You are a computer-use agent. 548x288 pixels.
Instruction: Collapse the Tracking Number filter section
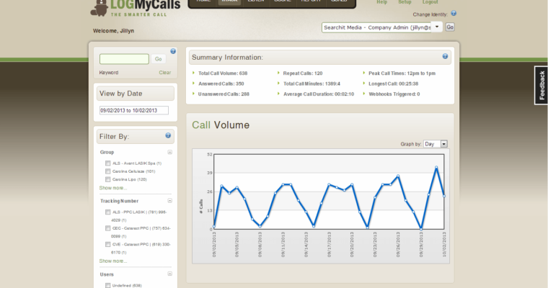point(170,200)
